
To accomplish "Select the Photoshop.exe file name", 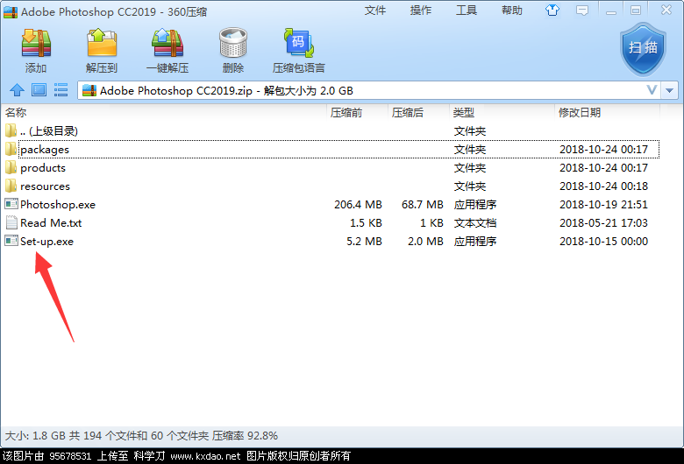I will 58,205.
